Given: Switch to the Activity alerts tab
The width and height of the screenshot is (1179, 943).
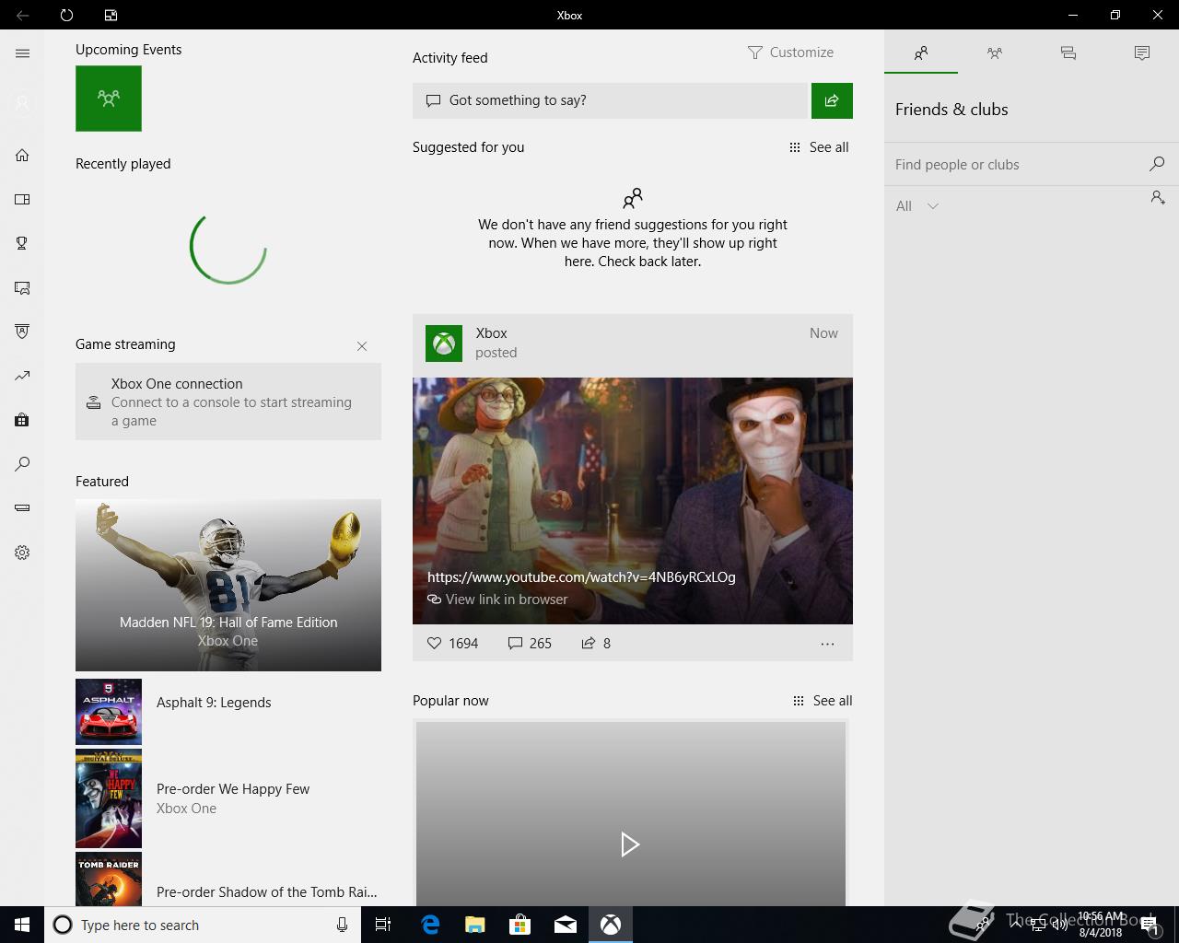Looking at the screenshot, I should tap(1142, 53).
